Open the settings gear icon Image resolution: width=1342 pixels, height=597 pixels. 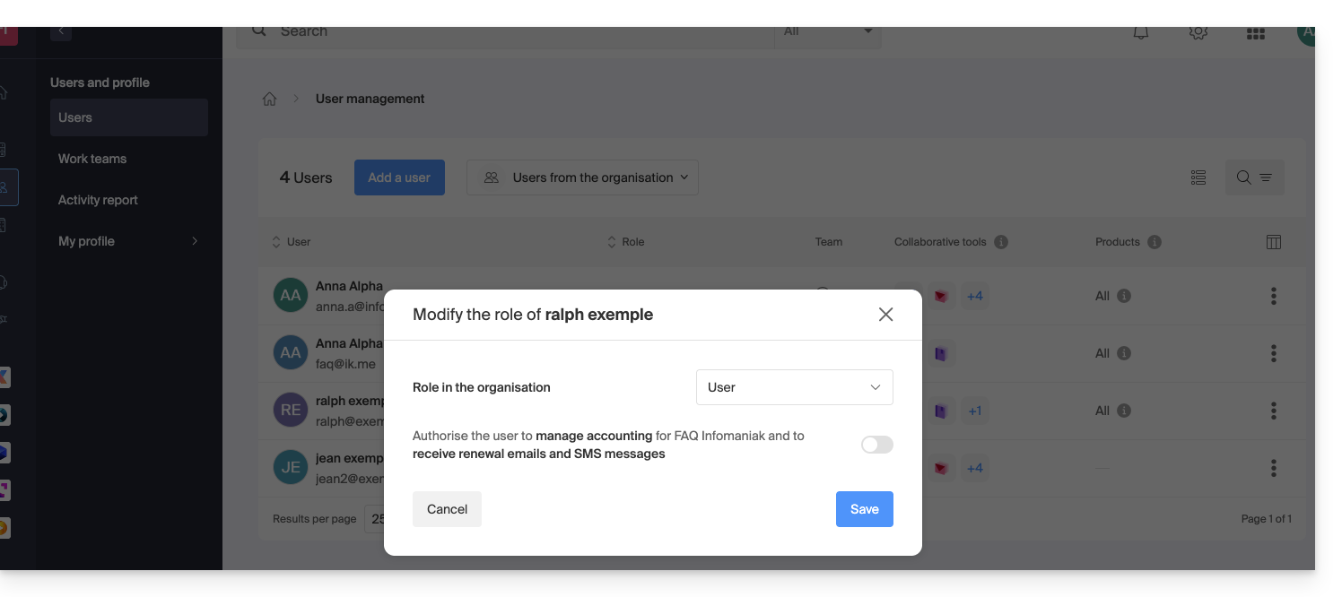coord(1198,32)
